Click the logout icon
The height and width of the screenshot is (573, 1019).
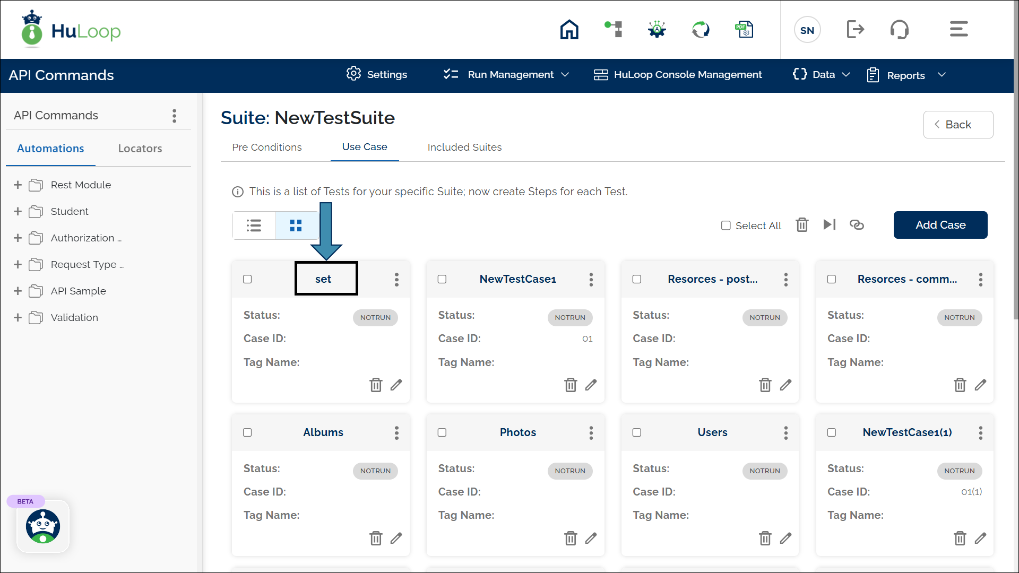(855, 30)
